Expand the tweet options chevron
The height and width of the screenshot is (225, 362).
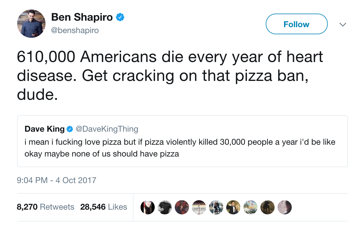coord(343,25)
